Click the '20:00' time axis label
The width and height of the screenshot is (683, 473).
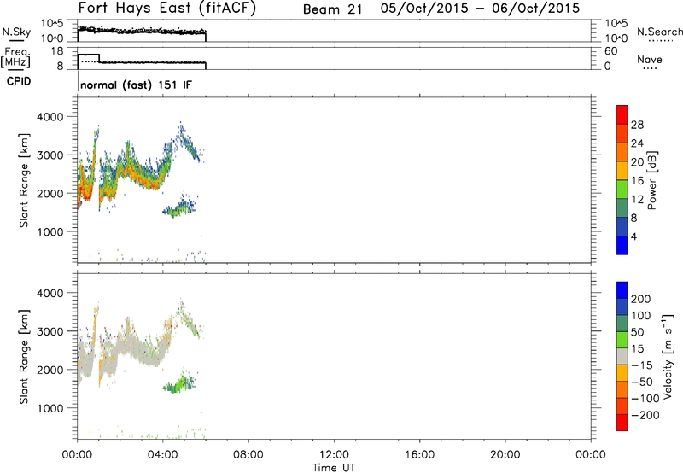pos(505,455)
